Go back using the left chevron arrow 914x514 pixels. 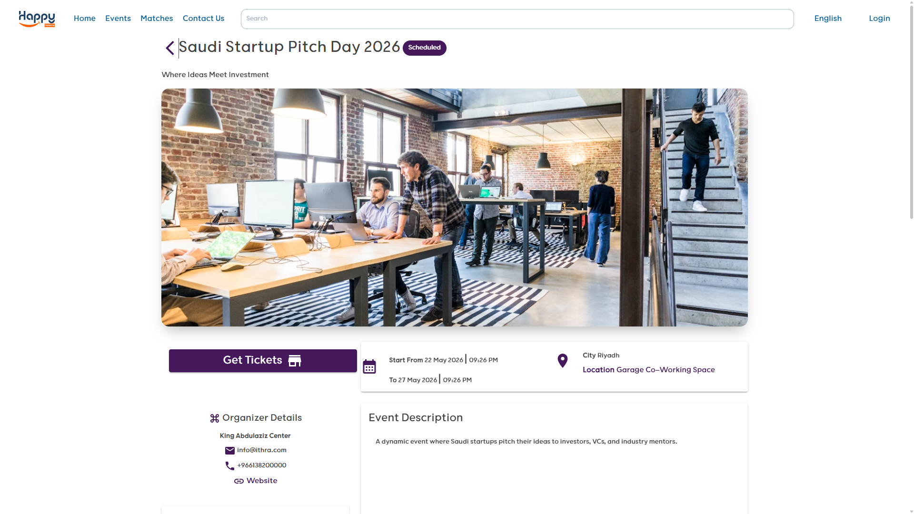tap(170, 48)
